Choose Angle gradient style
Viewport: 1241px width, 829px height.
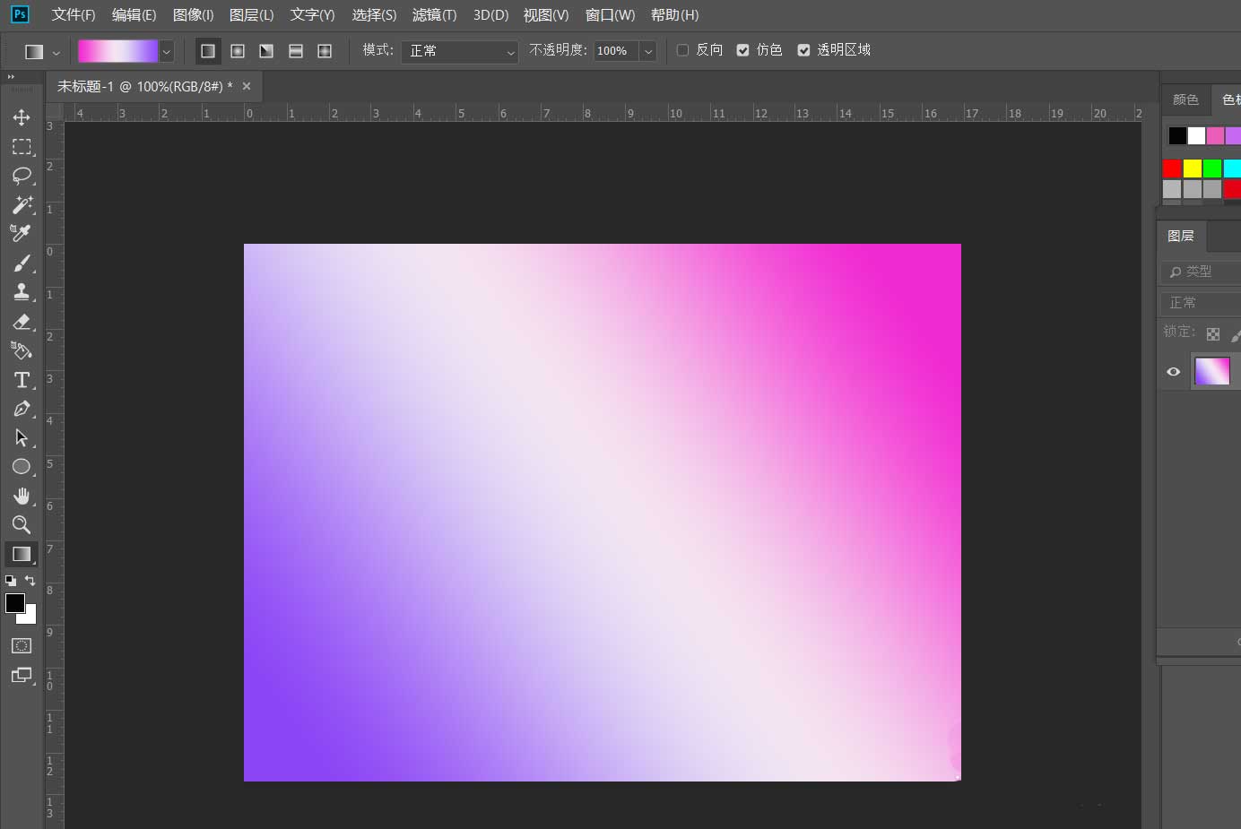(266, 51)
